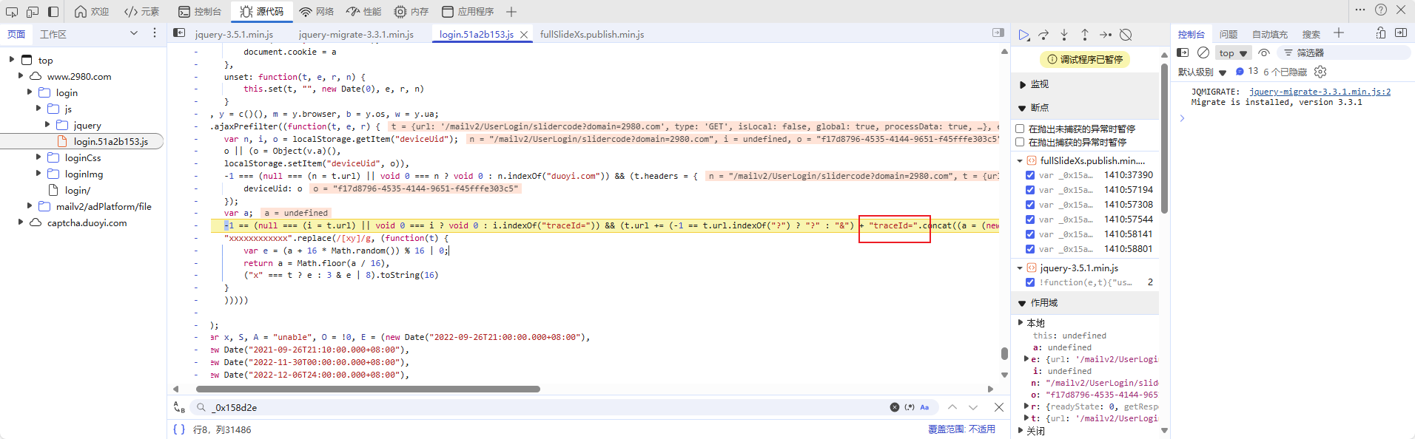Pretty-print the source with braces icon
Viewport: 1415px width, 439px height.
click(178, 429)
